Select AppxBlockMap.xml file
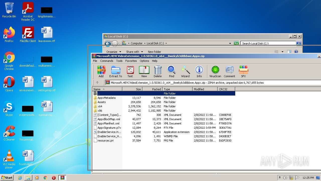Screen dimensions: 321x181 pyautogui.click(x=164, y=119)
